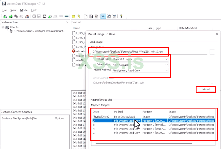Click the browse button beside Image File
This screenshot has width=221, height=149.
coord(212,52)
